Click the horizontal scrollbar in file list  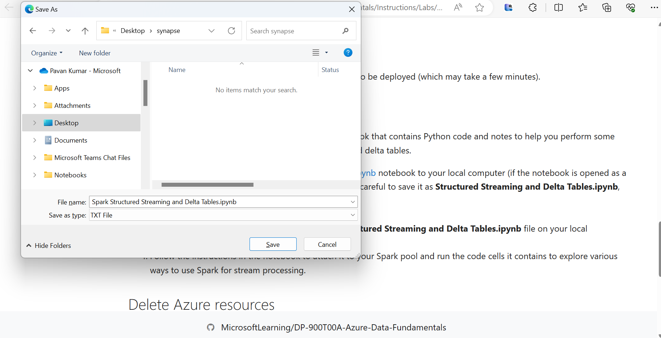[207, 185]
